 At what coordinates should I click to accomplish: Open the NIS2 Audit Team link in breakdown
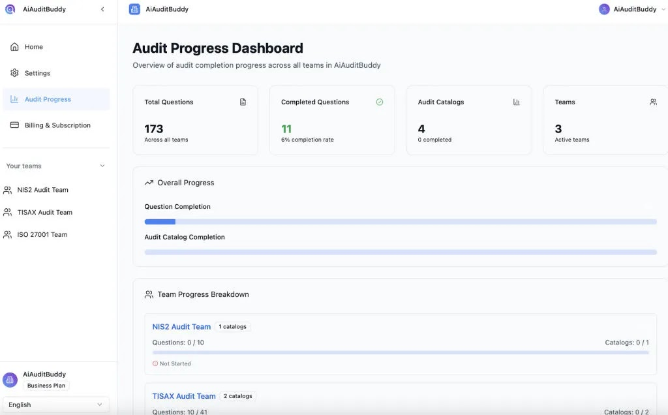pyautogui.click(x=181, y=327)
